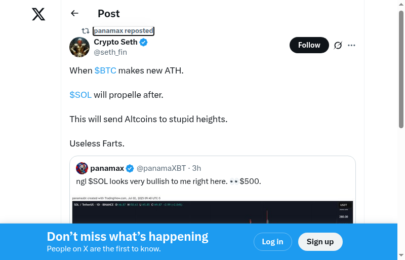Click Crypto Seth's blue verified badge

144,43
